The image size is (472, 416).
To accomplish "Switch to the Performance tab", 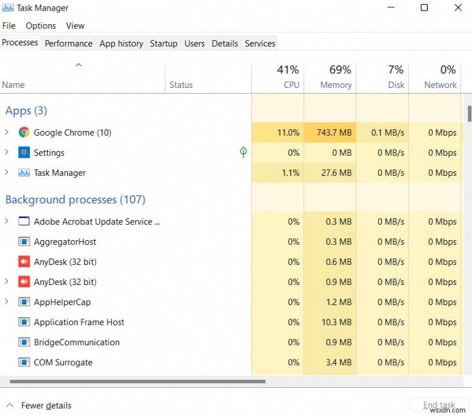I will coord(68,43).
